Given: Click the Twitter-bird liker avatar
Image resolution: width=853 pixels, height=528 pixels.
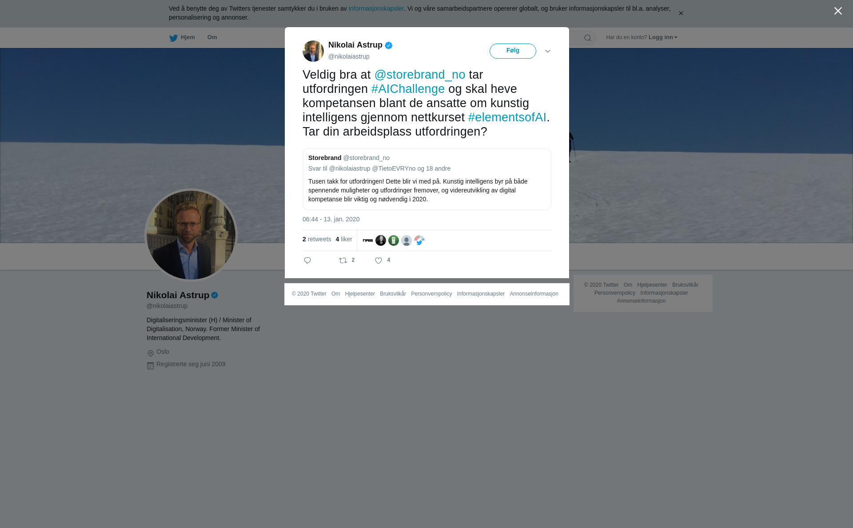Looking at the screenshot, I should (419, 240).
